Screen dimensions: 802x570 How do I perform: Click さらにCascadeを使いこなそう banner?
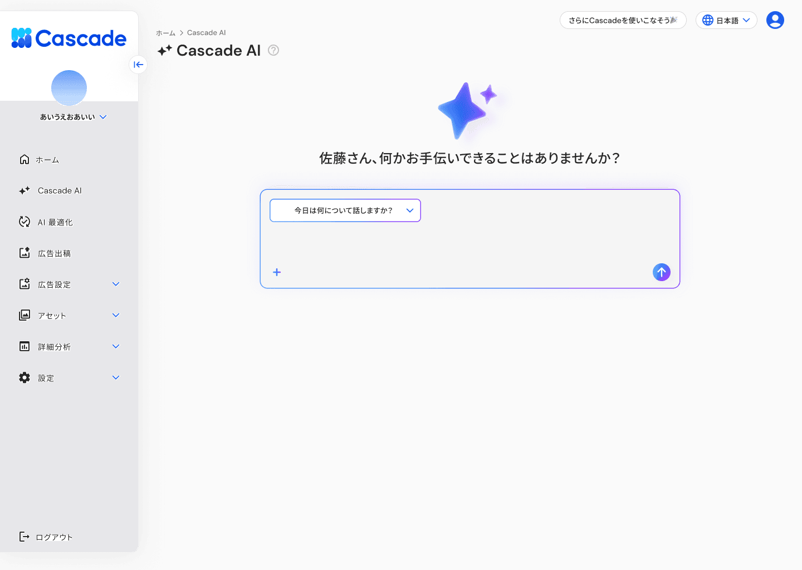click(623, 19)
